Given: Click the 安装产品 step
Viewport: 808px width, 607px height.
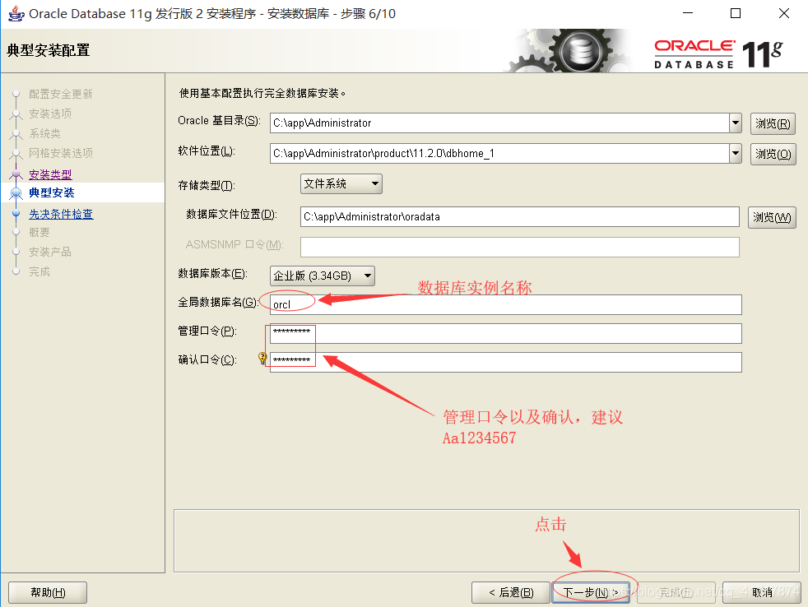Looking at the screenshot, I should tap(50, 252).
